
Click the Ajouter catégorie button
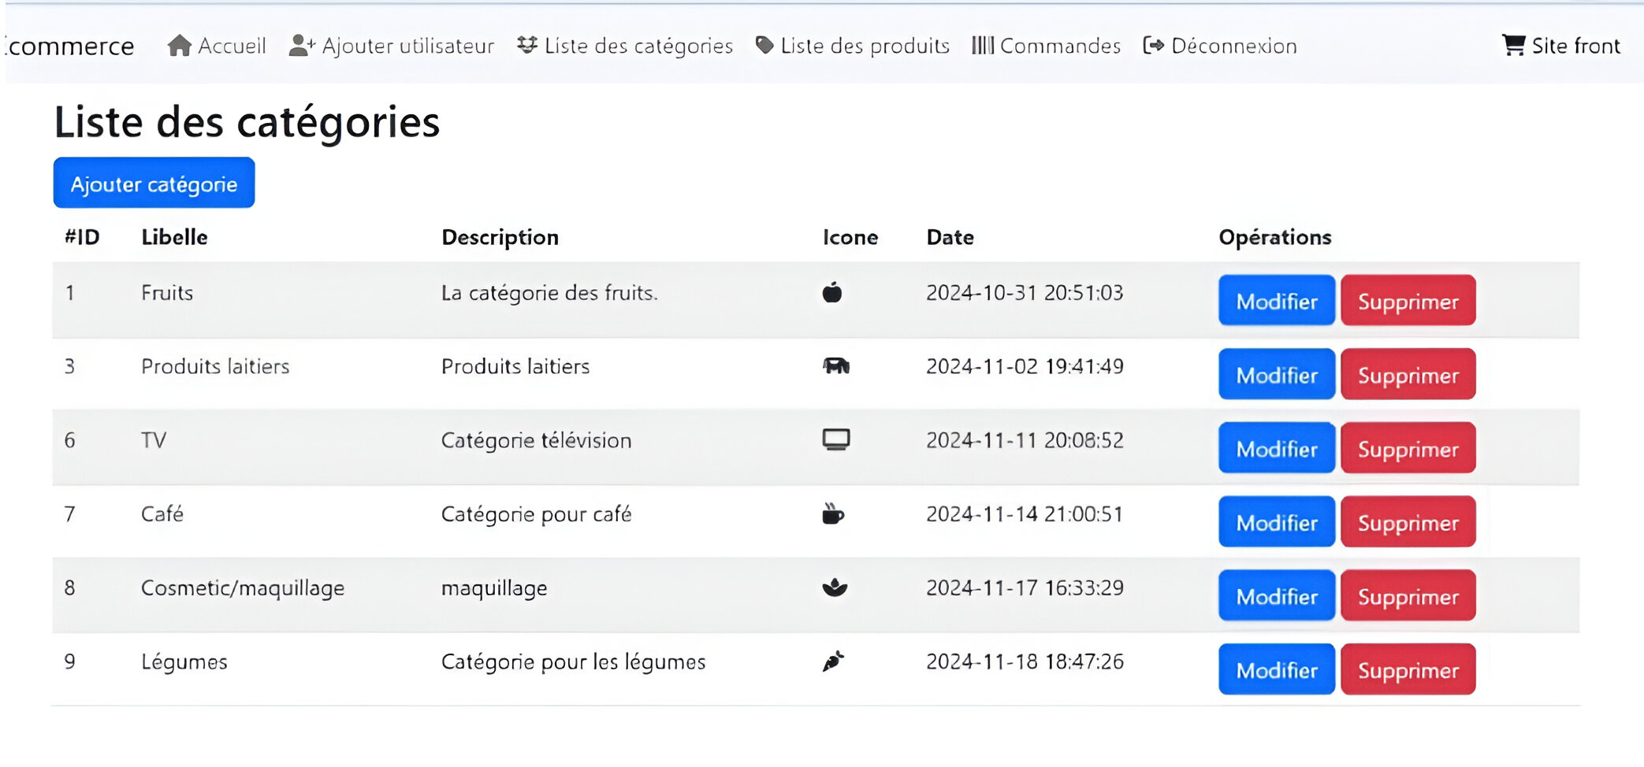[154, 183]
